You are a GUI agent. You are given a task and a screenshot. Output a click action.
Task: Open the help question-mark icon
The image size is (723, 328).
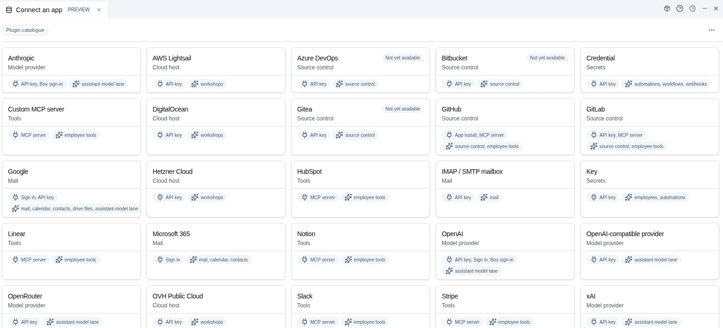click(x=680, y=8)
